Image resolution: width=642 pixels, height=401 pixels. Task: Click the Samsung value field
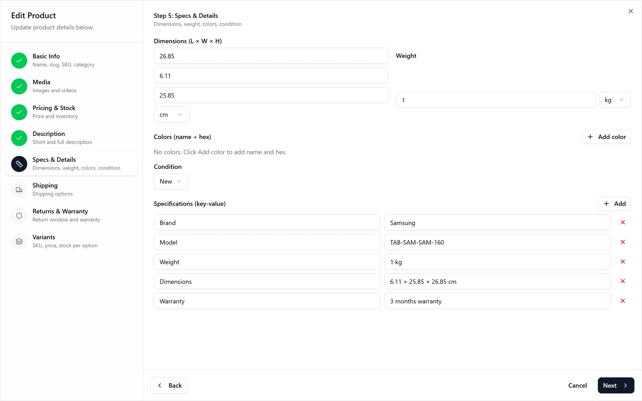498,223
